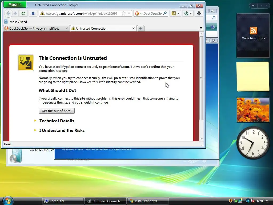Open the tab groups grid icon

pos(201,28)
